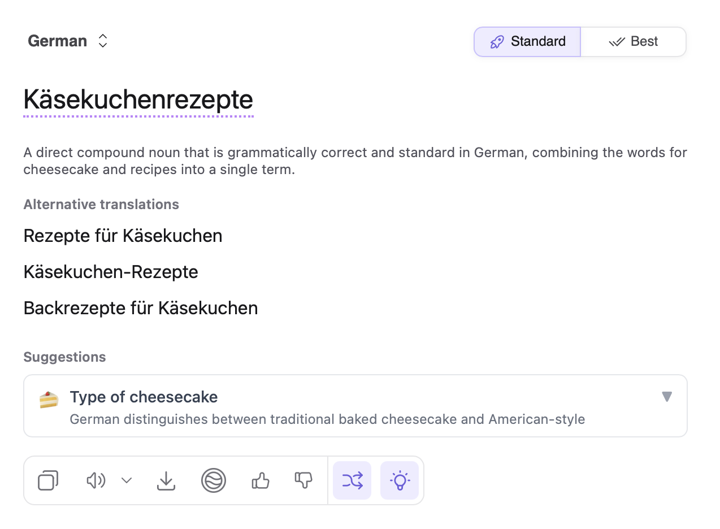Give the translation a thumbs up
The height and width of the screenshot is (529, 720).
[x=260, y=480]
